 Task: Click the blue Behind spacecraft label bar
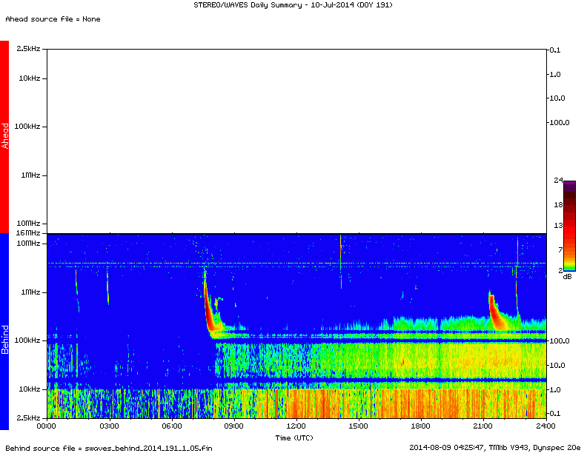point(4,331)
